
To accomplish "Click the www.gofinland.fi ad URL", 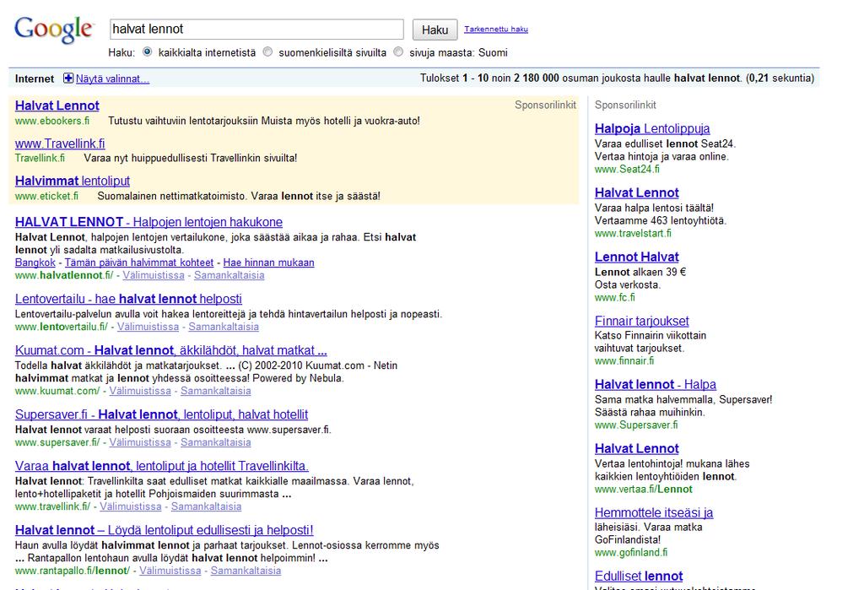I will coord(631,552).
